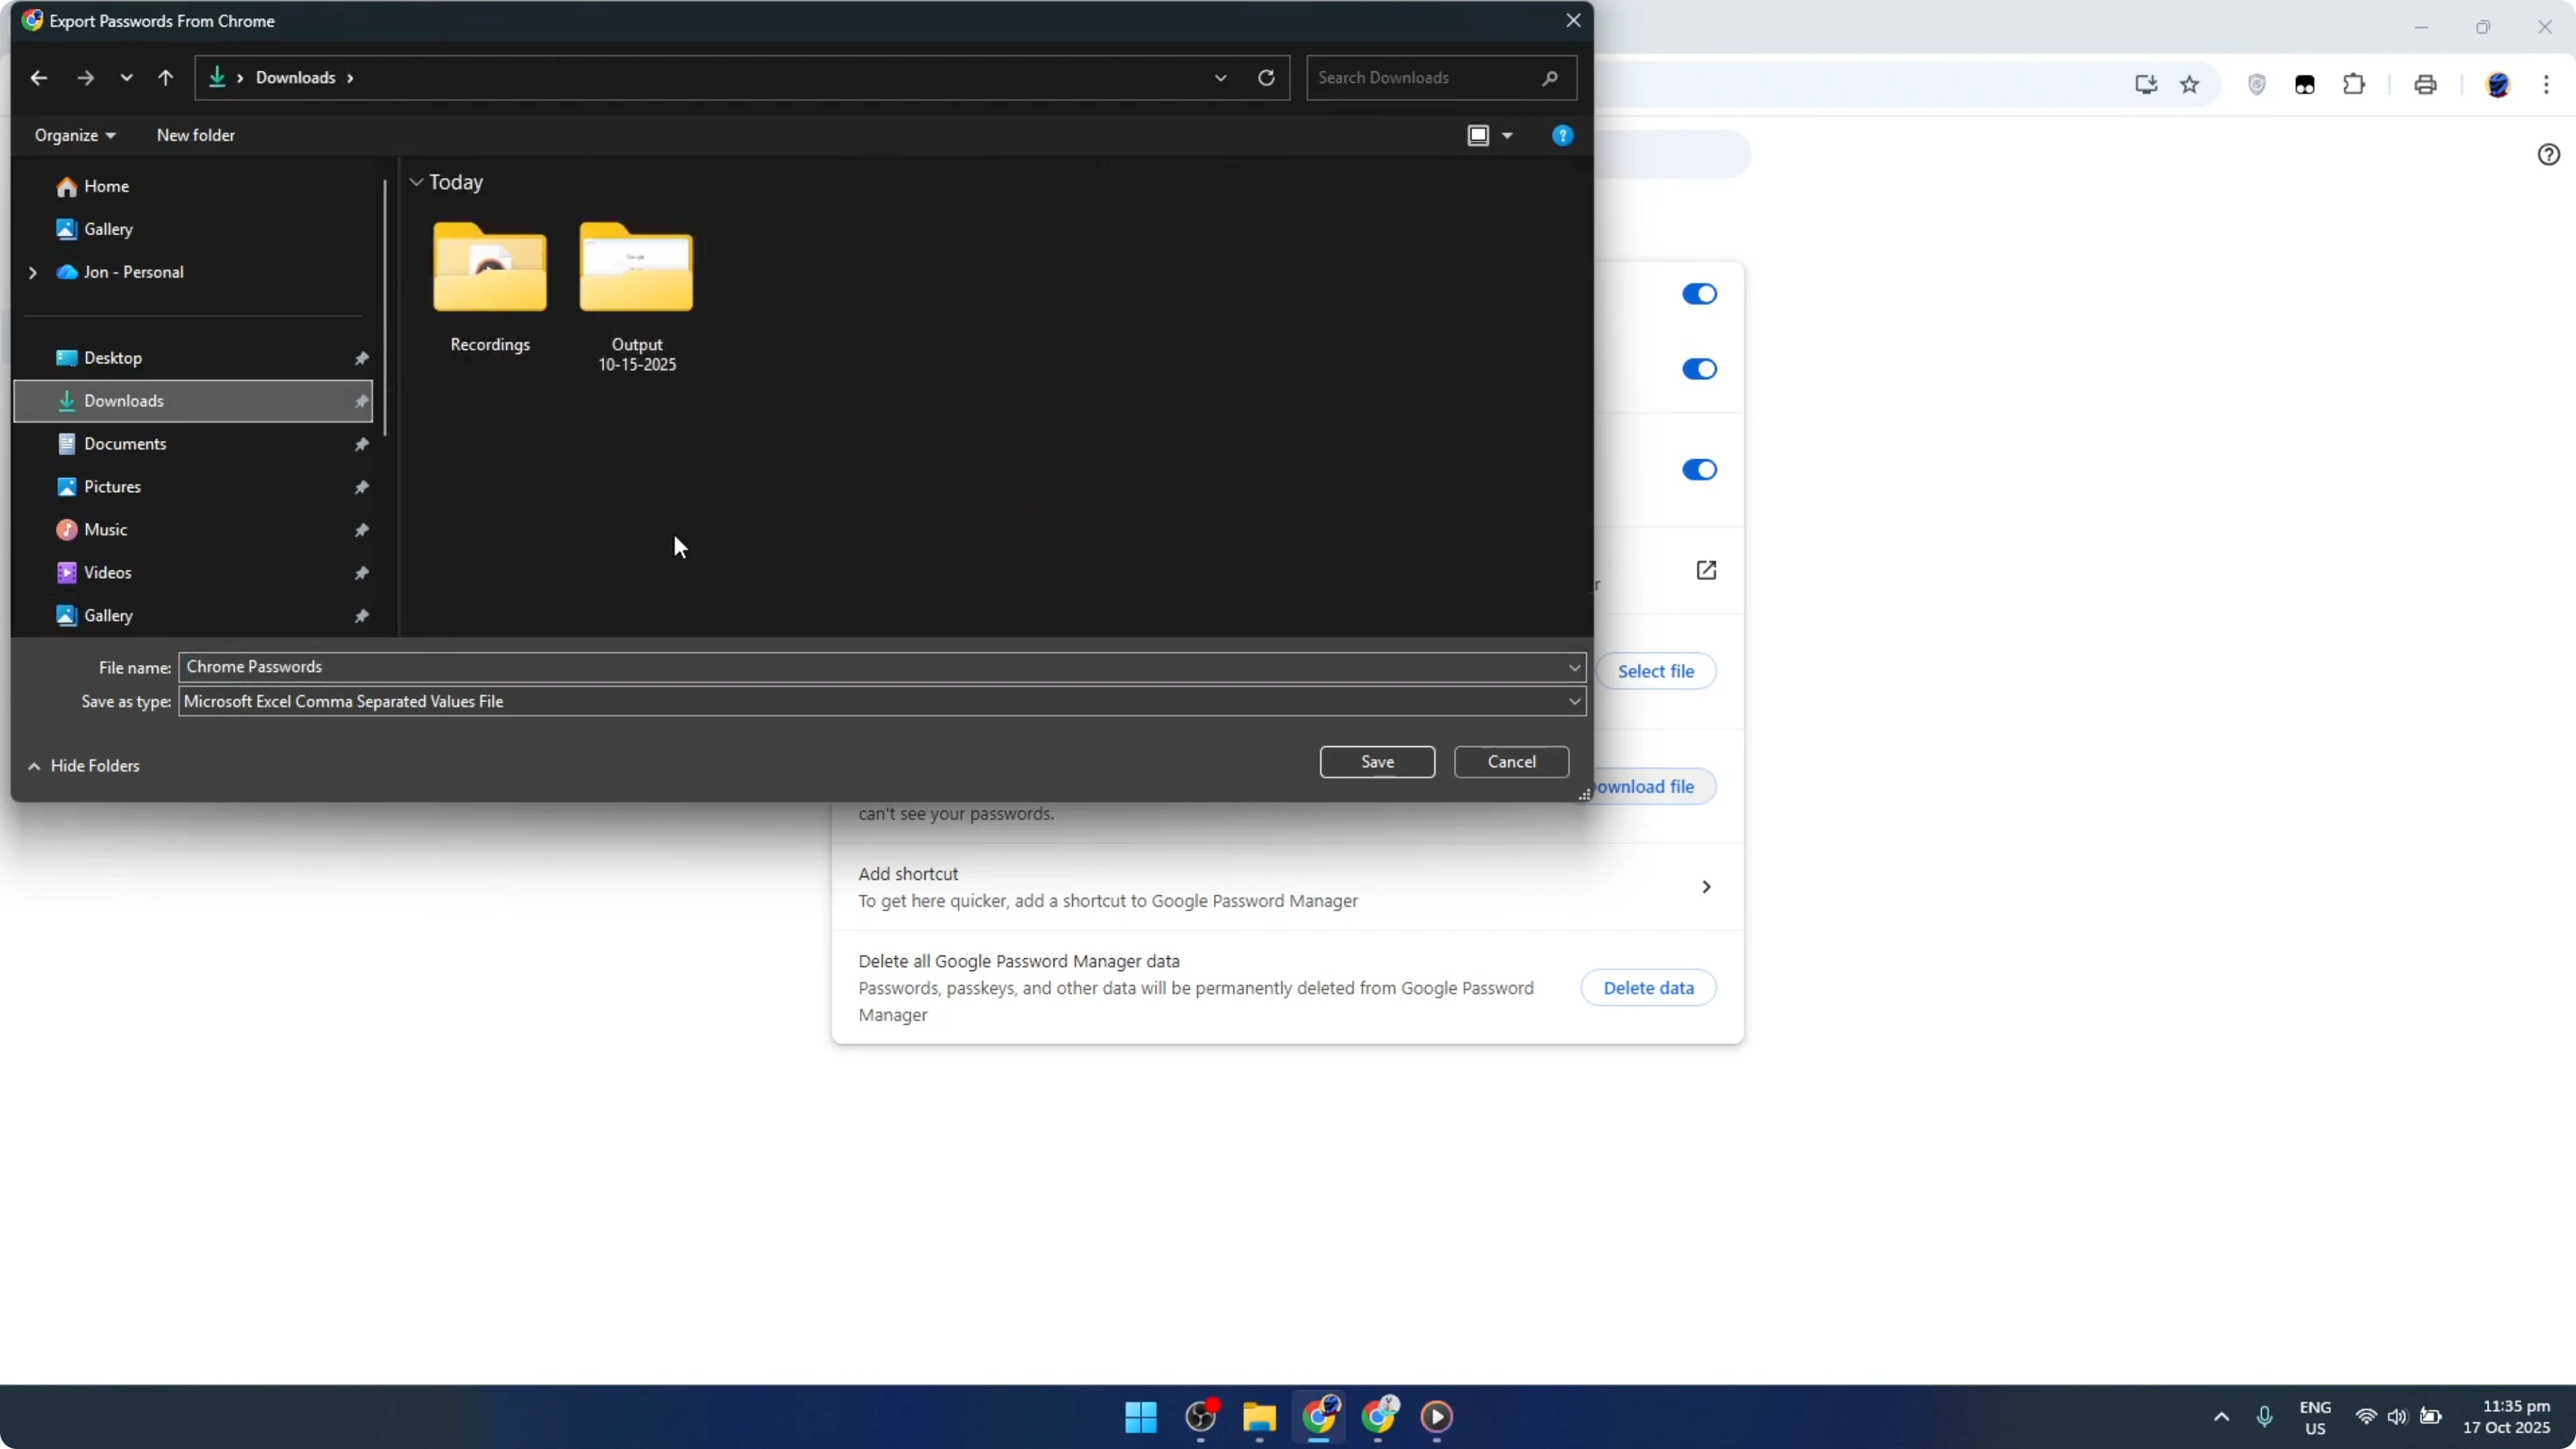Collapse the pane with Hide Folders
Viewport: 2576px width, 1449px height.
(x=84, y=766)
